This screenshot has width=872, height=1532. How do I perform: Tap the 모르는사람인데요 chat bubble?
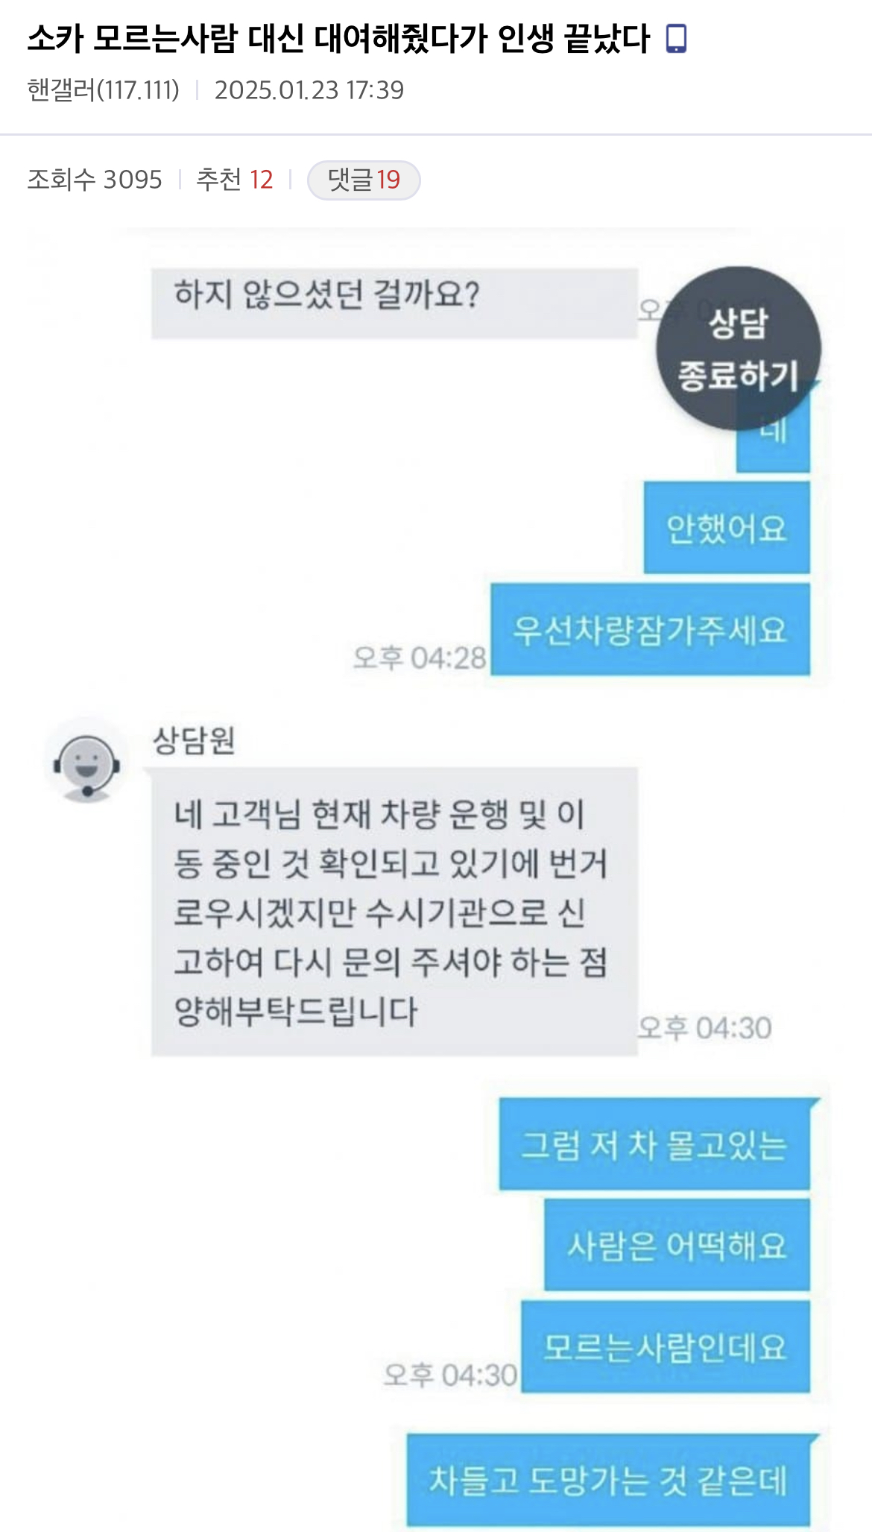coord(666,1347)
